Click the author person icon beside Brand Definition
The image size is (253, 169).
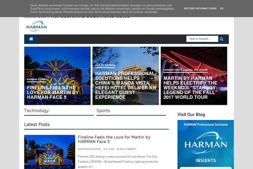point(79,149)
